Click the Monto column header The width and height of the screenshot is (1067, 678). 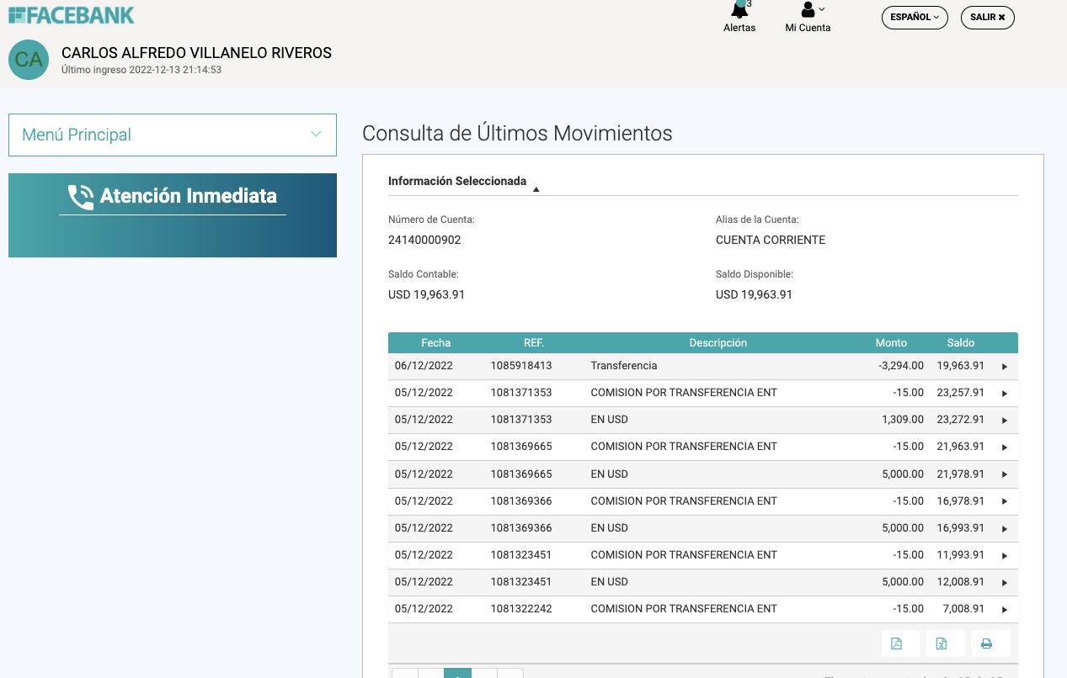(x=890, y=342)
